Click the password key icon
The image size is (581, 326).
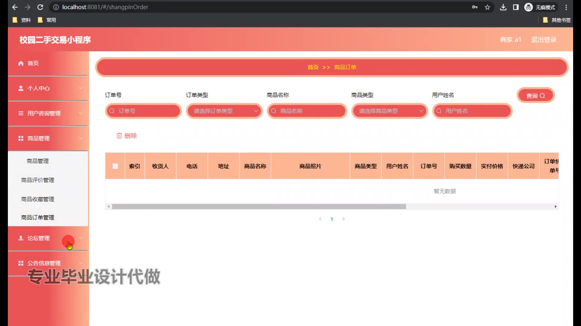point(475,7)
